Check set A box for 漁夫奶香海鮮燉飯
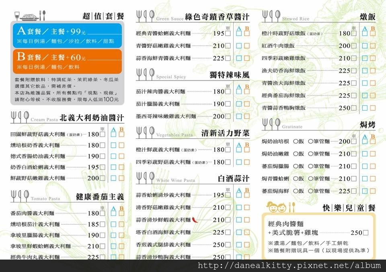The height and width of the screenshot is (272, 386). 365,71
